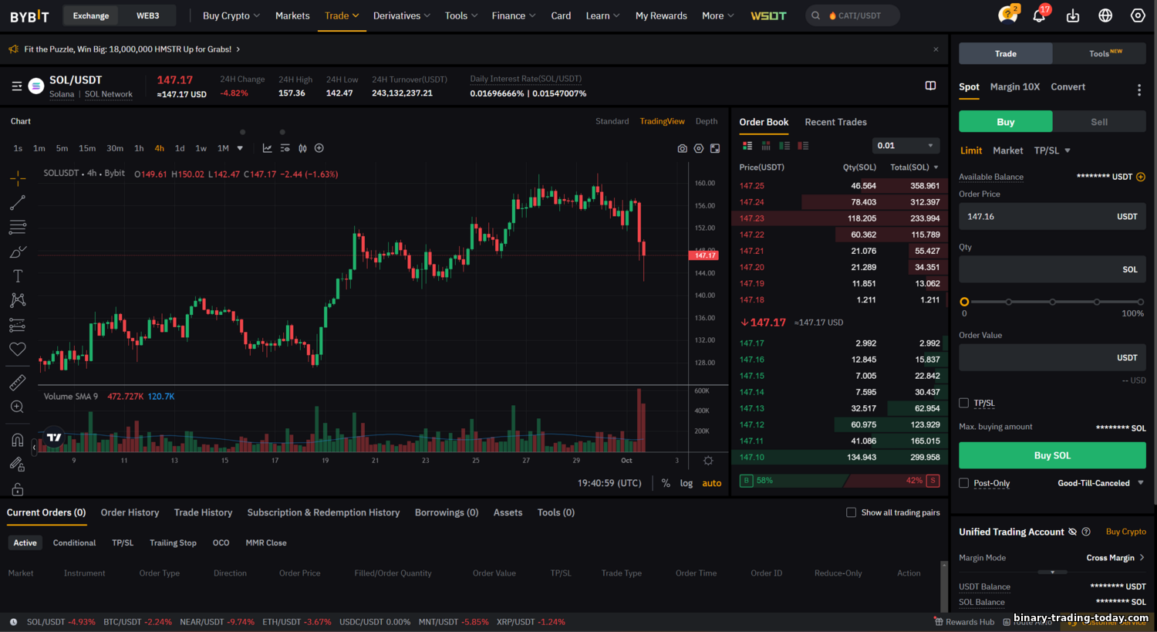
Task: Switch to WEB3 mode
Action: click(x=147, y=15)
